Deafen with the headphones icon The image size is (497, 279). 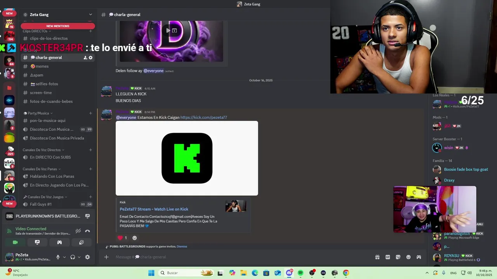pyautogui.click(x=73, y=257)
